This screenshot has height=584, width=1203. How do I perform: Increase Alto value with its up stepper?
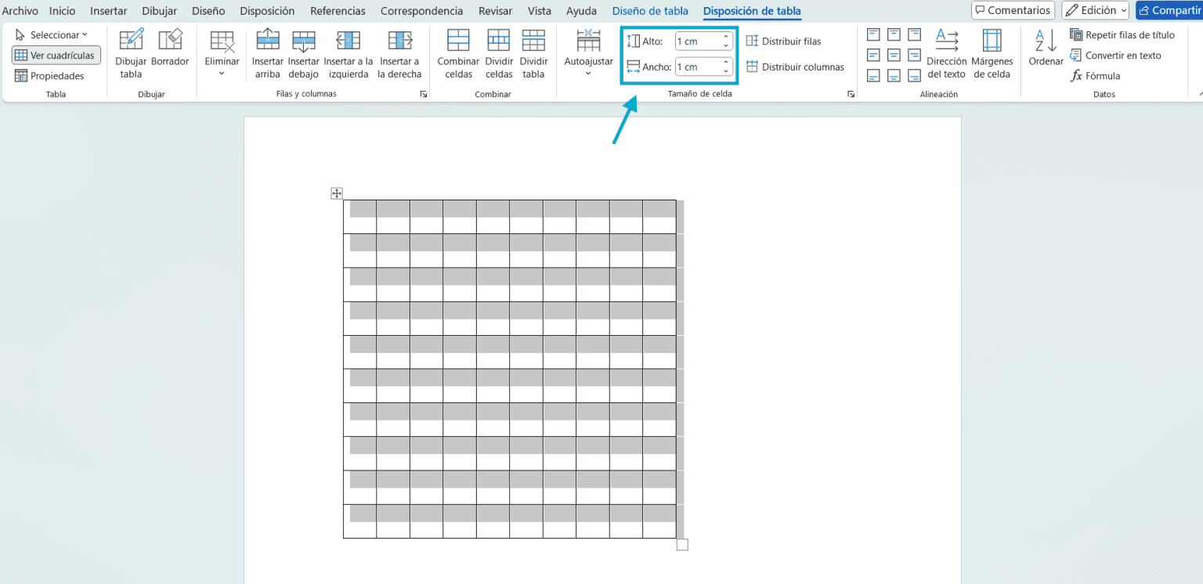tap(726, 37)
